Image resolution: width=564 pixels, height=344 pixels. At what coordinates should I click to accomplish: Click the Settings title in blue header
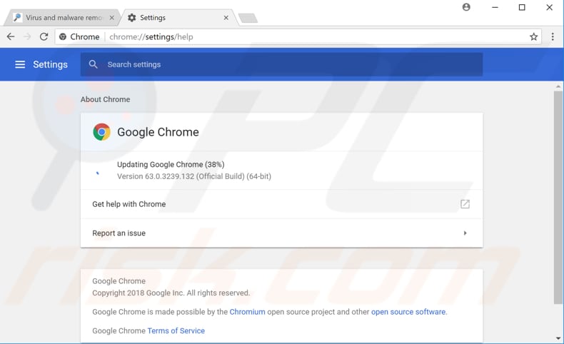pos(51,64)
